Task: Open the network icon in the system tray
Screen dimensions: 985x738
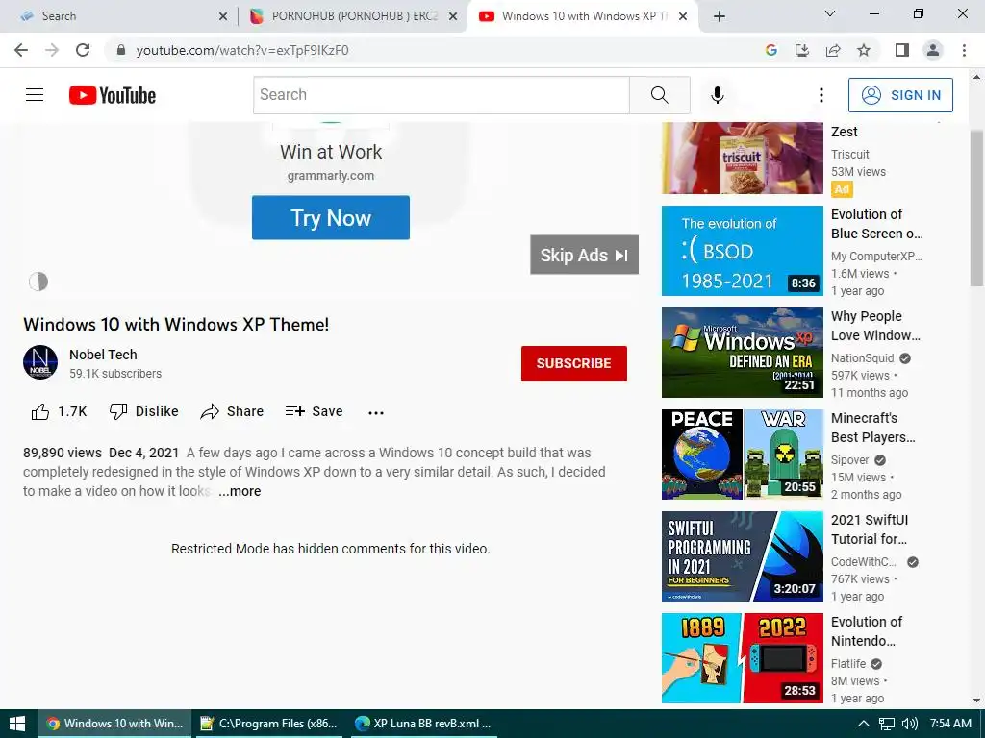Action: coord(886,724)
